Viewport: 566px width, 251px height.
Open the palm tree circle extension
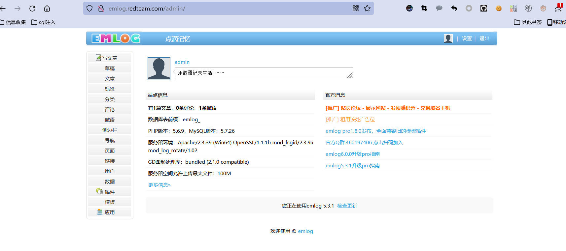coord(528,9)
